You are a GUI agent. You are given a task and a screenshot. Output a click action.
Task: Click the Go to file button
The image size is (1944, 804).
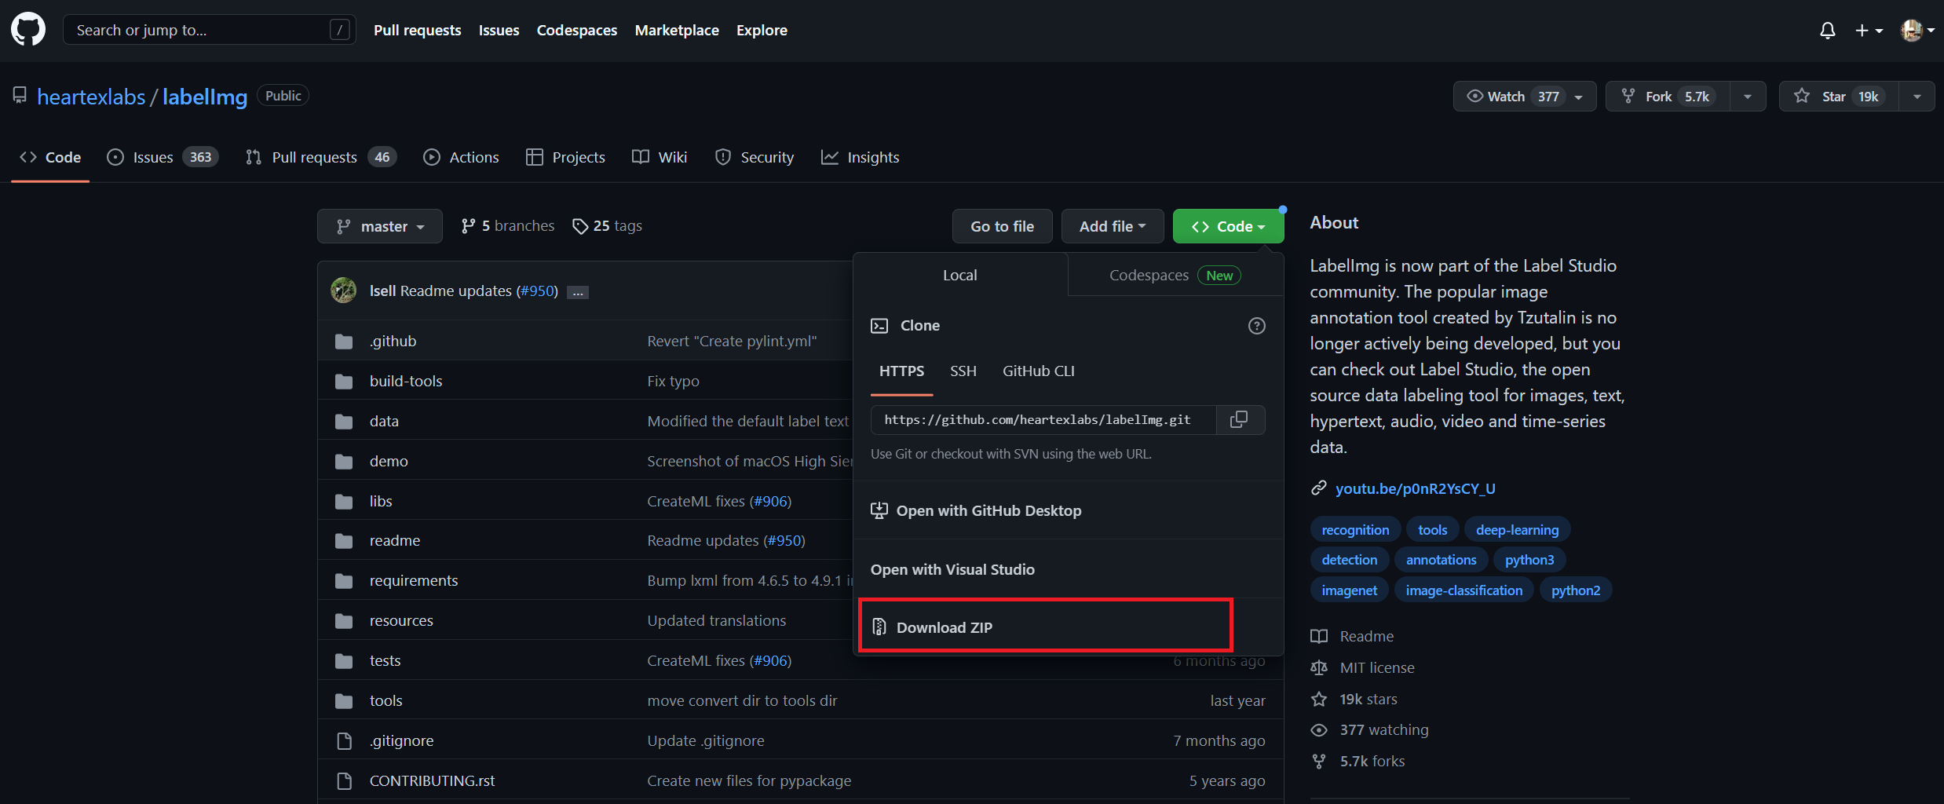coord(1002,226)
